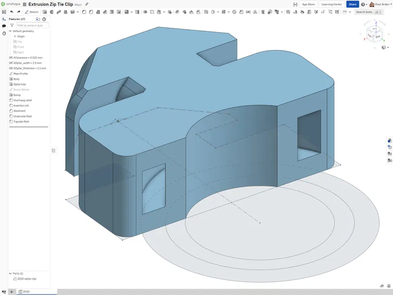Collapse the Parts (1) section
Screen dimensions: 393x295
coord(10,273)
